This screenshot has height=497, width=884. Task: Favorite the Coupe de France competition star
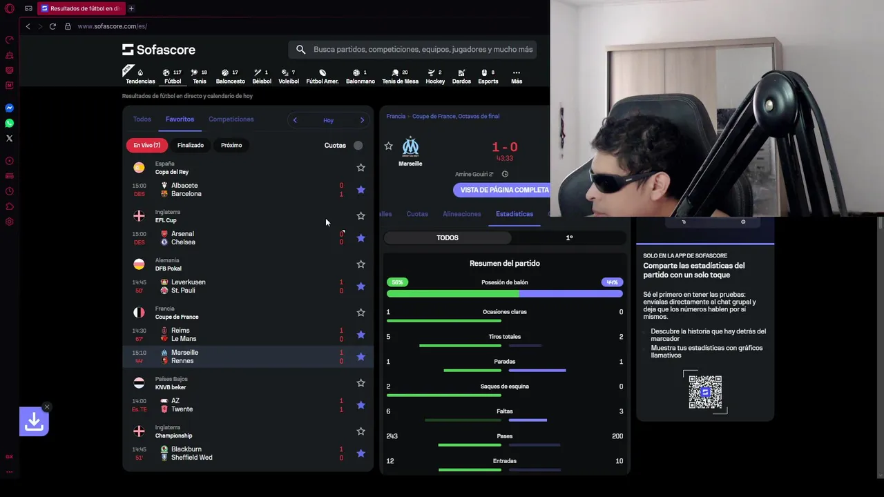361,313
